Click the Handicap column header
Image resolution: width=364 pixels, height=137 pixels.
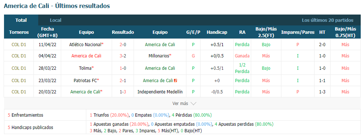pyautogui.click(x=217, y=32)
